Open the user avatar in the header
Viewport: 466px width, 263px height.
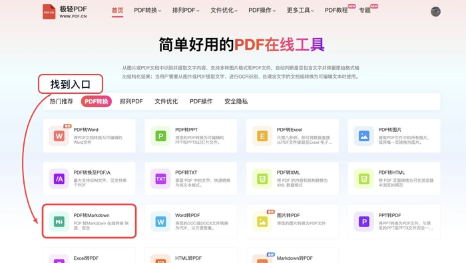[x=435, y=11]
